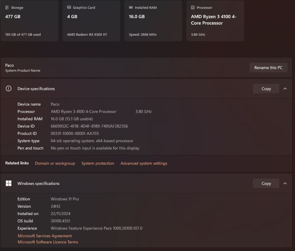Click the Installed RAM icon

click(131, 8)
